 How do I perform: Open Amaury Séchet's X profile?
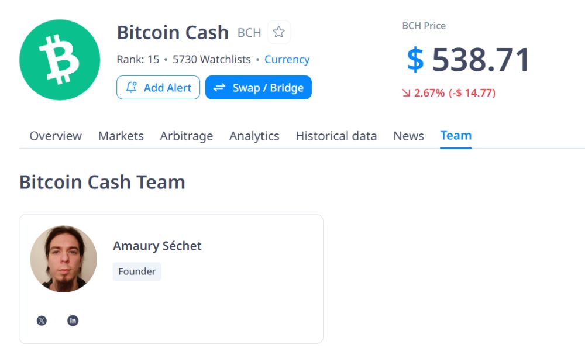pyautogui.click(x=41, y=321)
